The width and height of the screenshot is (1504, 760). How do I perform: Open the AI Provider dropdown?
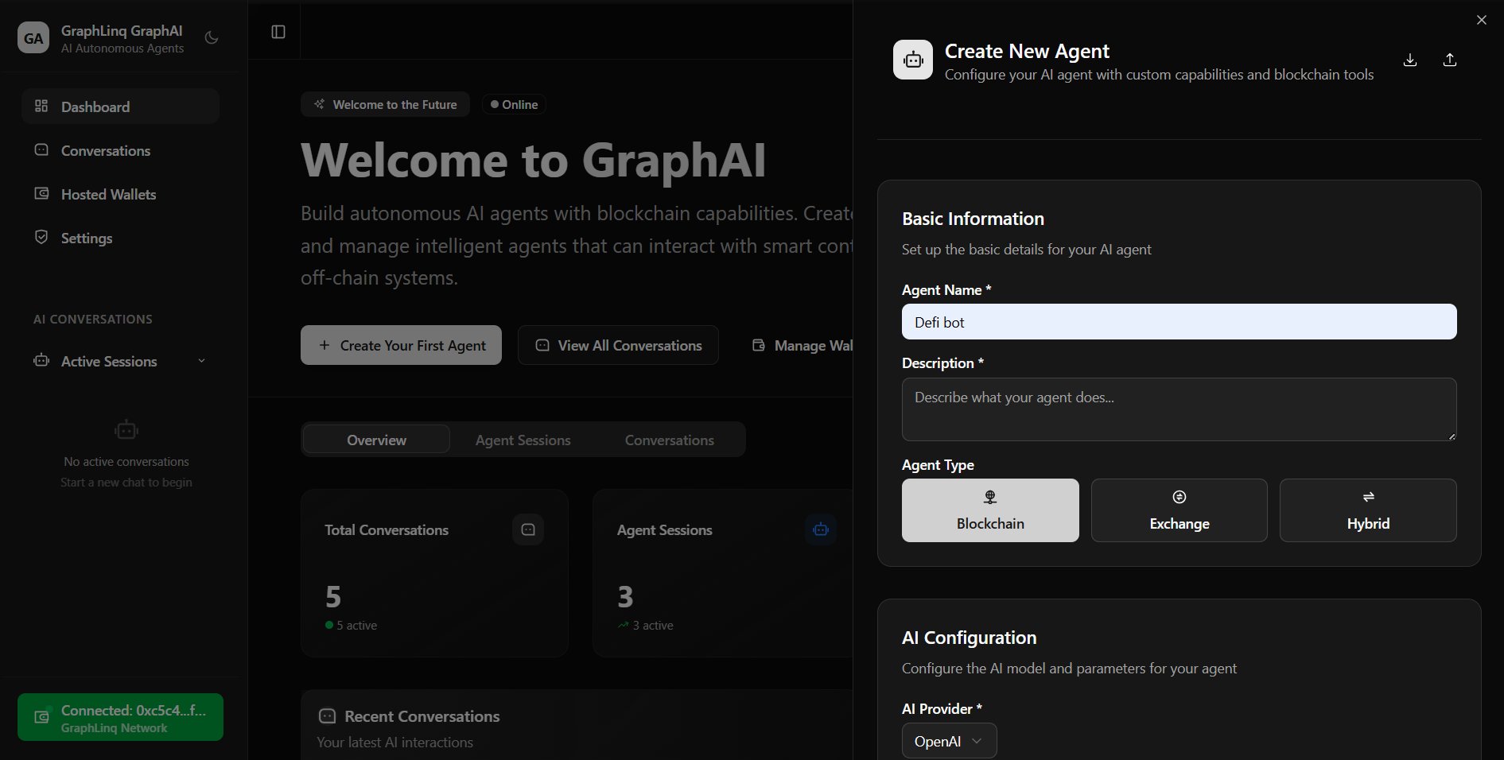(948, 740)
